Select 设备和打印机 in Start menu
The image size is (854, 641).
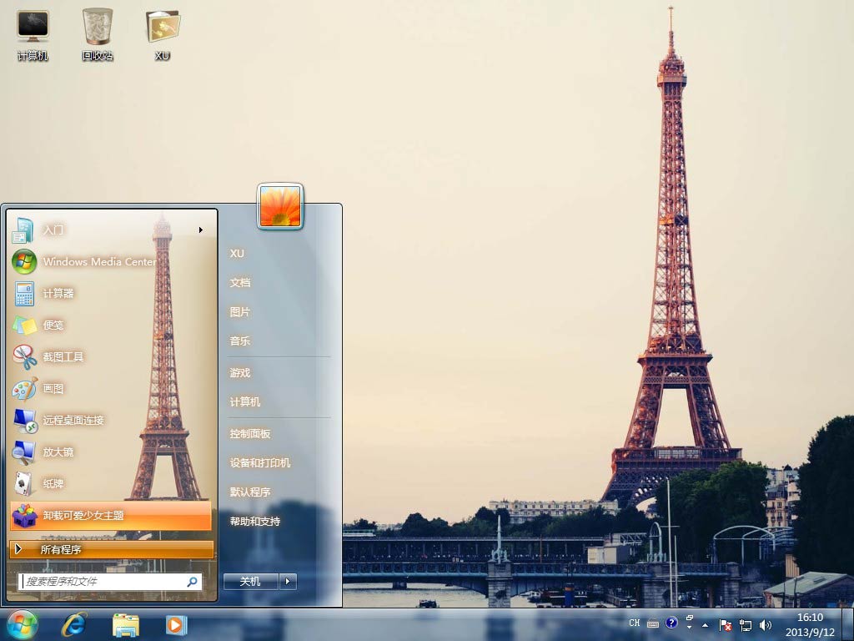[x=260, y=462]
